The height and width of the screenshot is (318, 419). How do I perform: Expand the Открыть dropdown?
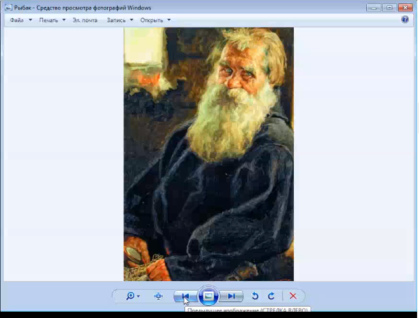coord(155,20)
